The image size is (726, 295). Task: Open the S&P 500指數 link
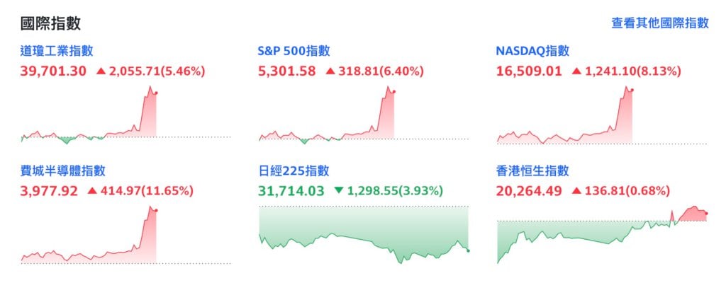click(x=294, y=51)
